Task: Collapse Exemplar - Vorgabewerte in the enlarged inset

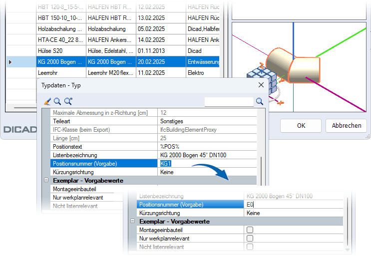Action: [x=132, y=221]
